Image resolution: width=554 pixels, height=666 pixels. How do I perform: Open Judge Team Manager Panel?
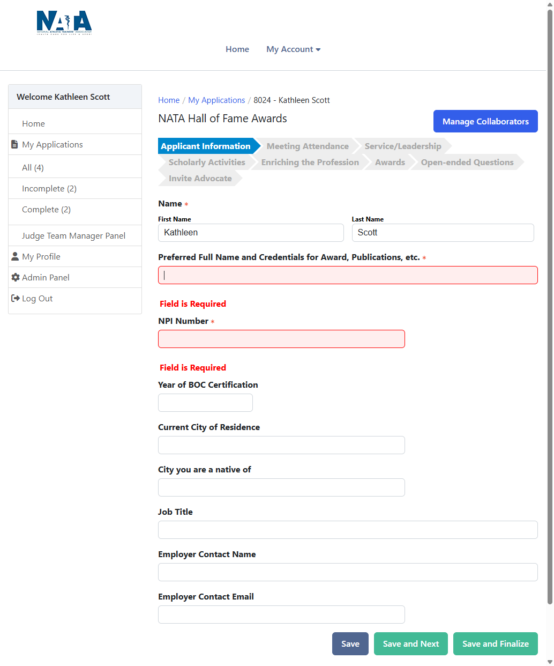(x=73, y=236)
